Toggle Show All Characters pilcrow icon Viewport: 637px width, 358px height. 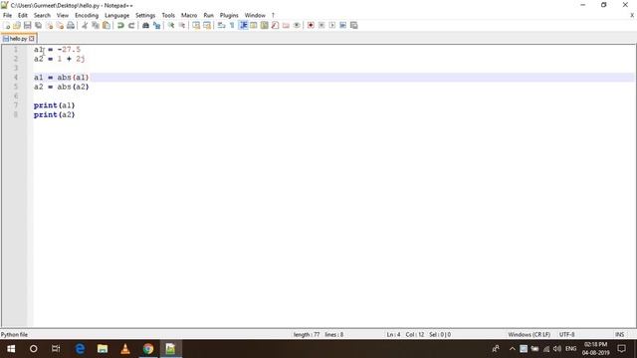tap(232, 25)
